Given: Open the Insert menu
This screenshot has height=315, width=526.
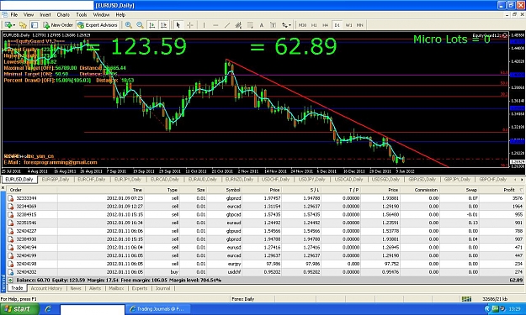Looking at the screenshot, I should 45,15.
